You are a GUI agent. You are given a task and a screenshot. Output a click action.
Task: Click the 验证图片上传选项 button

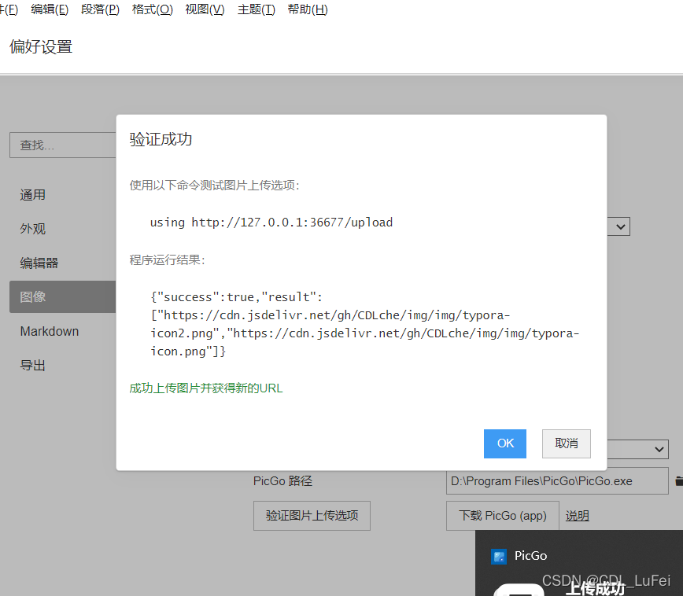[312, 516]
